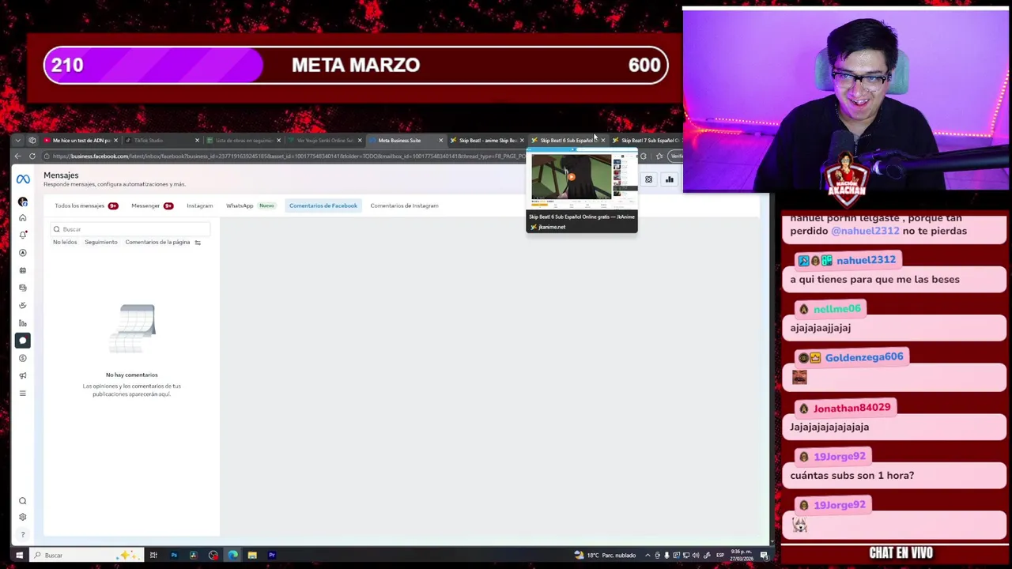This screenshot has width=1012, height=569.
Task: Click the browser back arrow
Action: pos(17,156)
